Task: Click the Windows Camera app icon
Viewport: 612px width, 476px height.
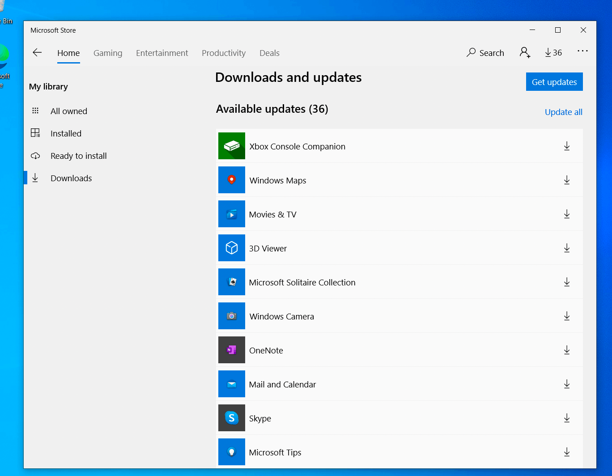Action: point(232,316)
